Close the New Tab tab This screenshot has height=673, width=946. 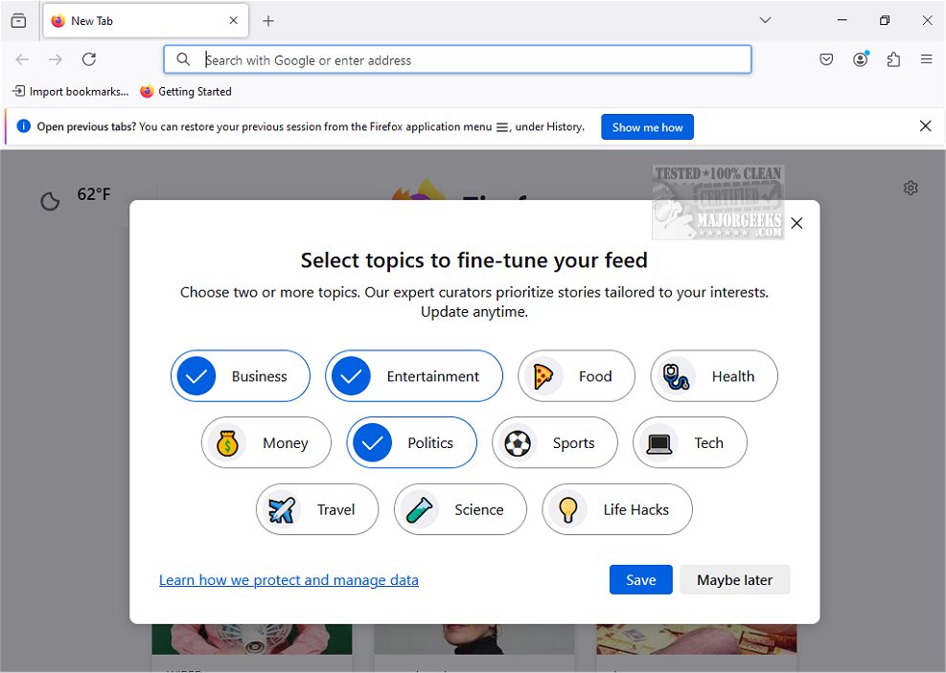coord(234,20)
